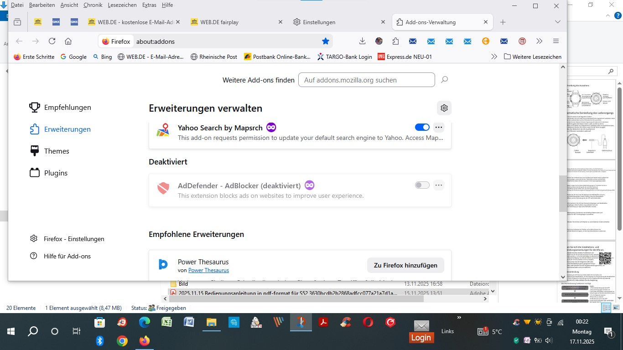Open the Empfehlungen section in sidebar

(60, 108)
